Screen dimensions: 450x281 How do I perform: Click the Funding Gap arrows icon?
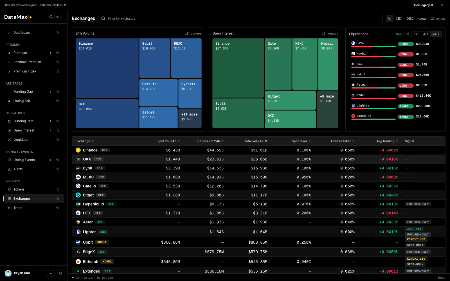pyautogui.click(x=9, y=92)
